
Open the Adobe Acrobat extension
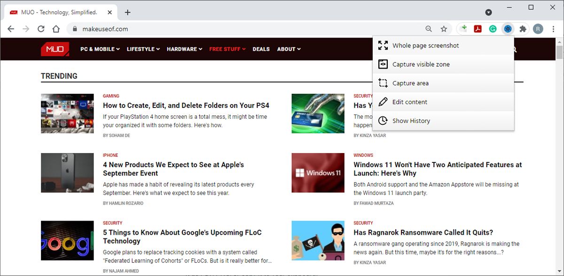(478, 29)
